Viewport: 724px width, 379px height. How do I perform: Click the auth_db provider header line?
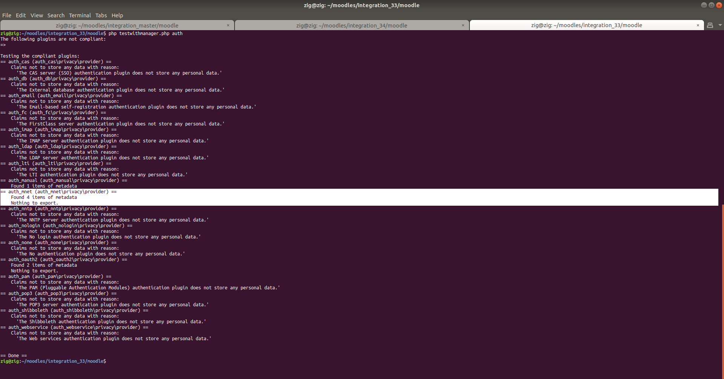point(53,79)
